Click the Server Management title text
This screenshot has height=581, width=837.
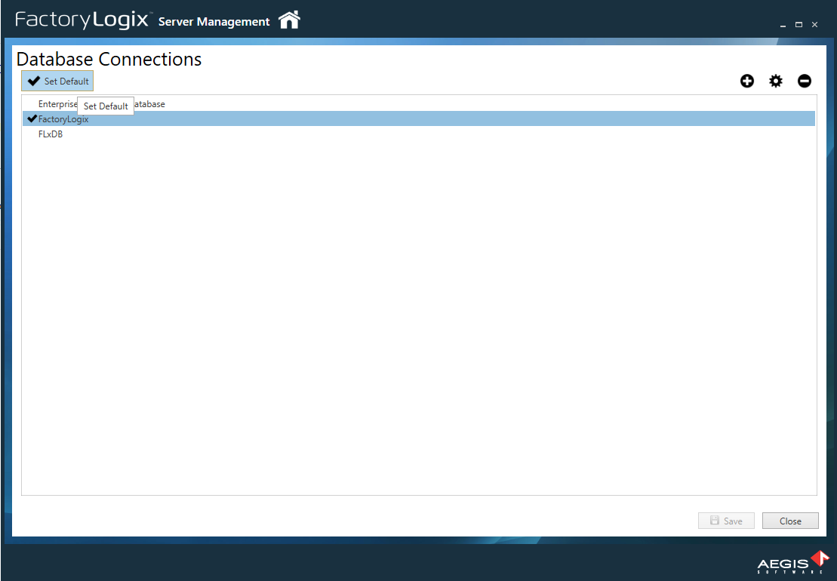(214, 22)
